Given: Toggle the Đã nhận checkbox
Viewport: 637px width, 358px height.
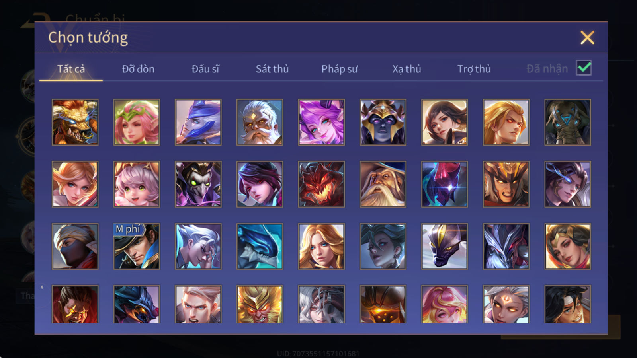Looking at the screenshot, I should click(584, 68).
